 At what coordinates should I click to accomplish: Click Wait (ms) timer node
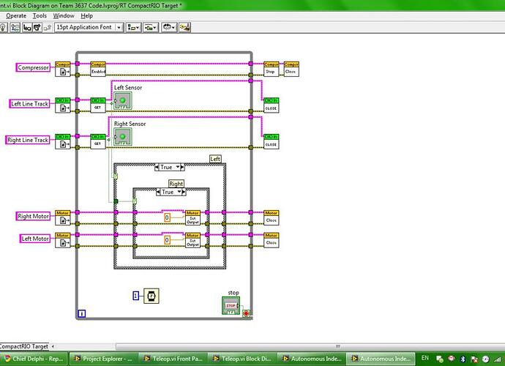pyautogui.click(x=151, y=296)
